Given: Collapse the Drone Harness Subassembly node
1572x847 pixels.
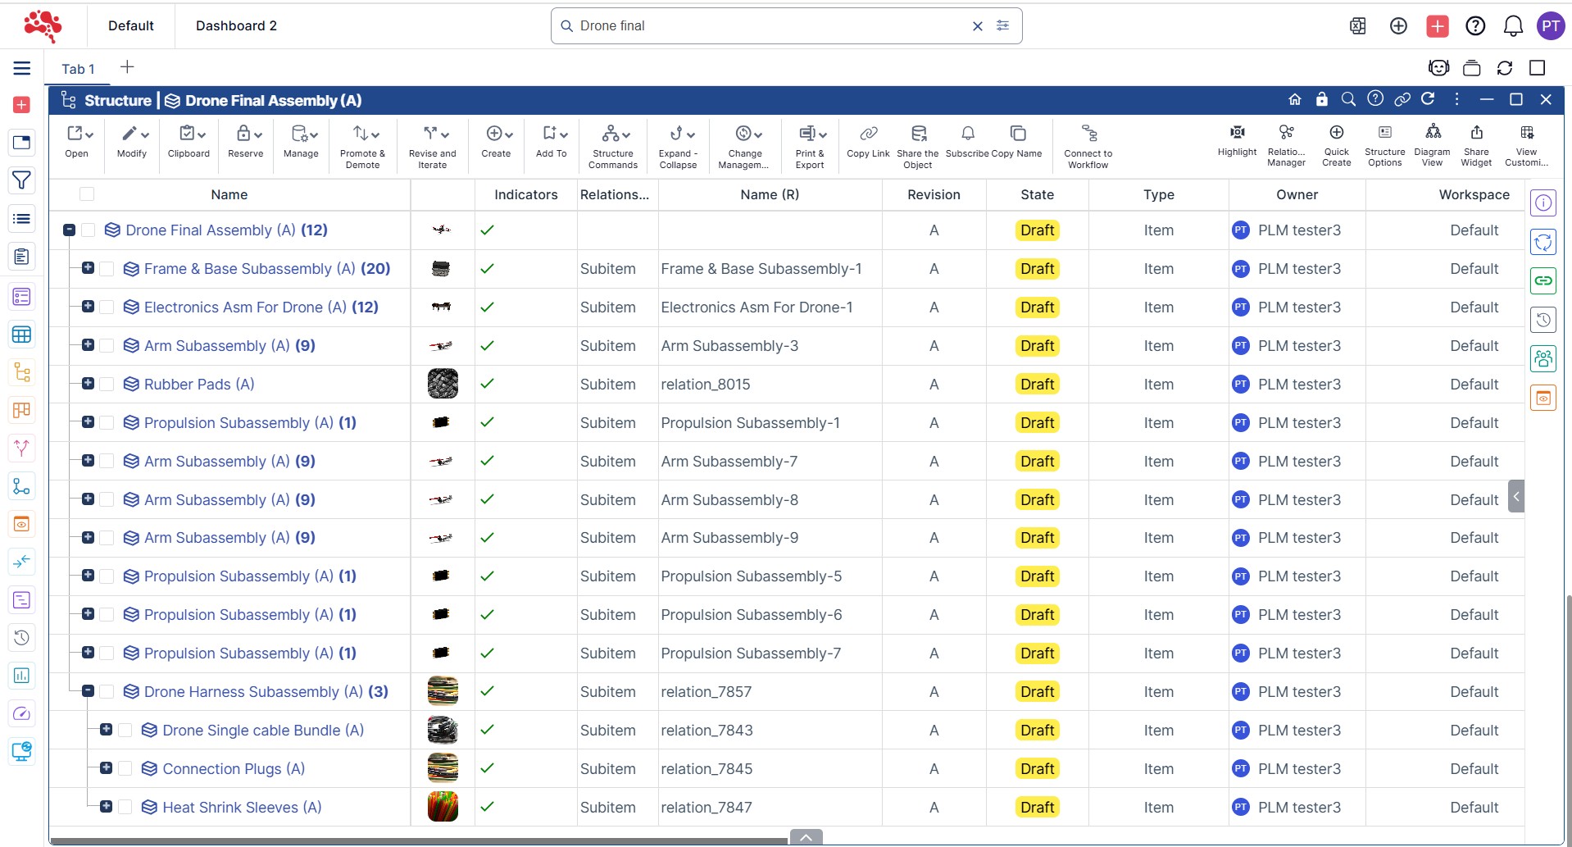Looking at the screenshot, I should 88,691.
